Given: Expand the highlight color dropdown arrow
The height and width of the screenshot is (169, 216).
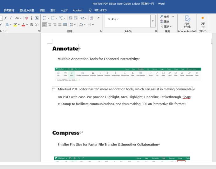Looking at the screenshot, I should pos(19,25).
